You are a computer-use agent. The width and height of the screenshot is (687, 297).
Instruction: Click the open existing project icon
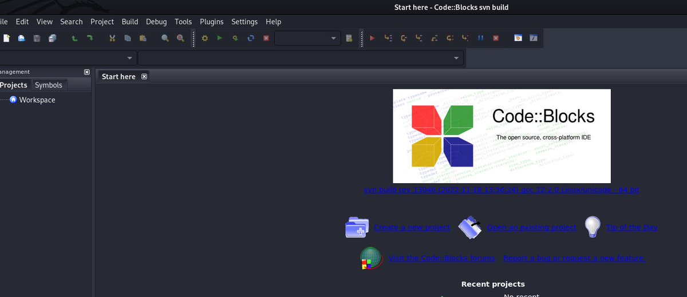coord(470,227)
